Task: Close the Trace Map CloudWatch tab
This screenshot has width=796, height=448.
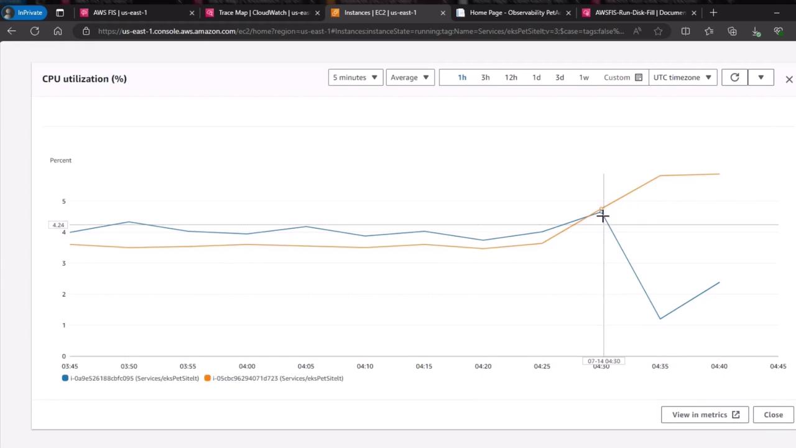Action: [317, 12]
